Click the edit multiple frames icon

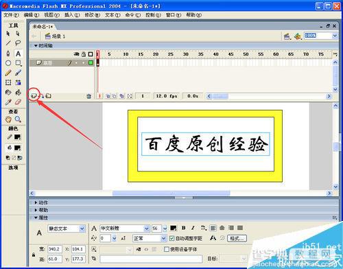122,96
